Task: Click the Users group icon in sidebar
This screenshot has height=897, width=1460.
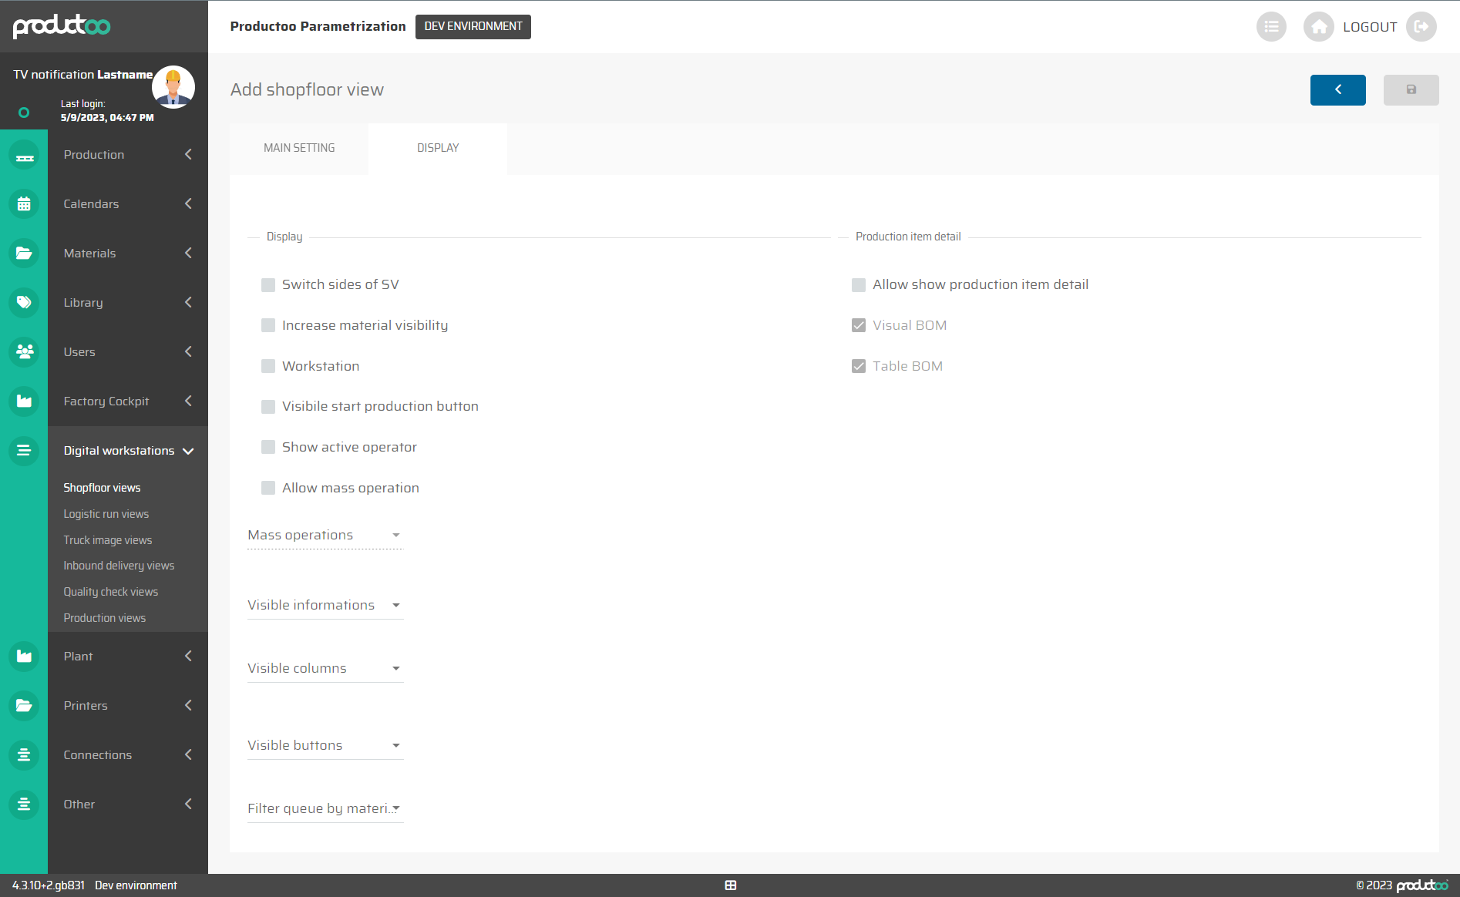Action: [x=24, y=352]
